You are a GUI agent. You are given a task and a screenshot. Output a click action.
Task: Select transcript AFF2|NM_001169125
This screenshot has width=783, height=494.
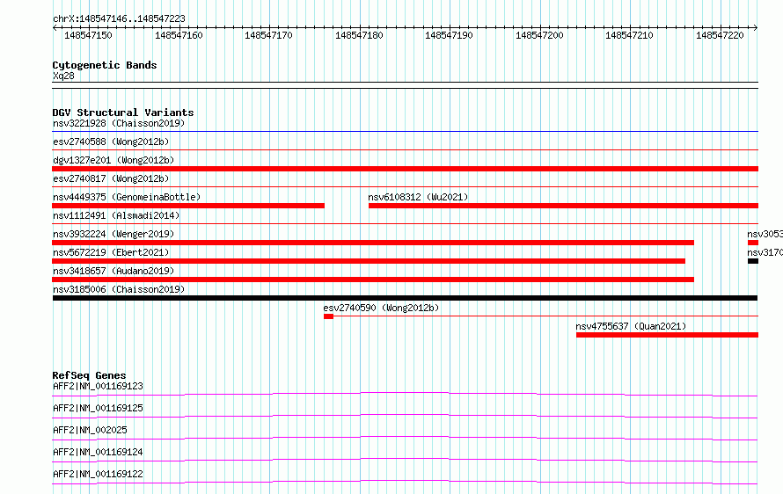click(98, 408)
